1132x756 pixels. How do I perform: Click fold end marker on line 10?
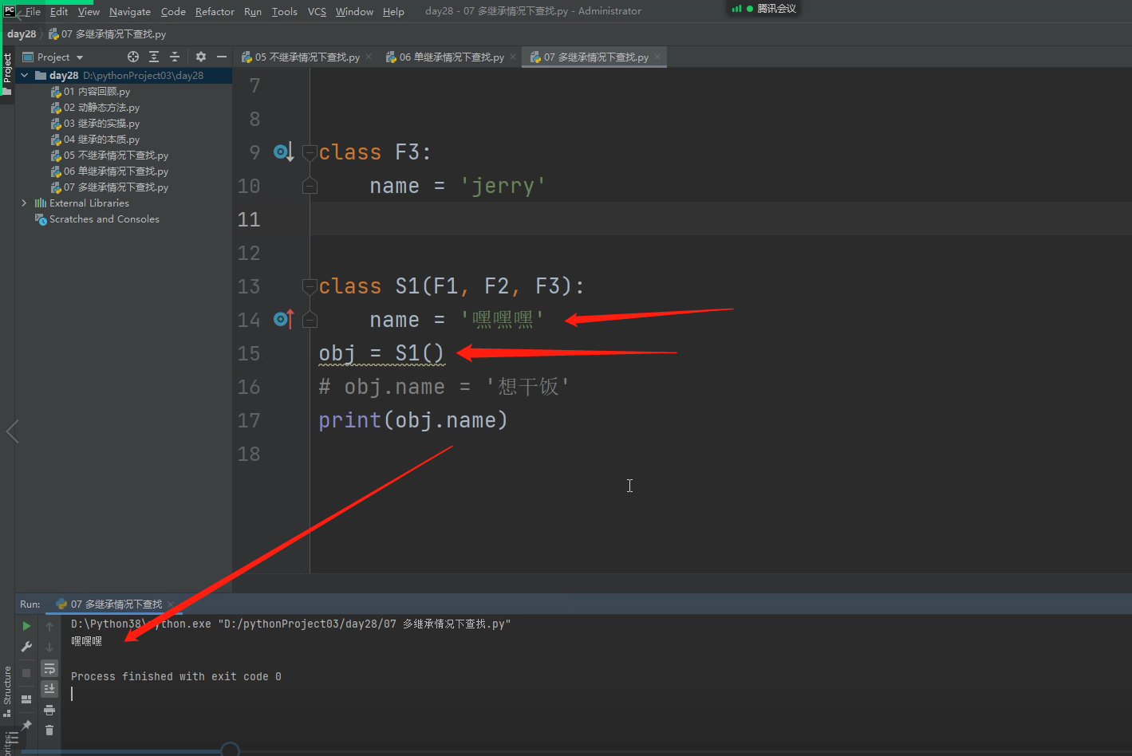[310, 186]
